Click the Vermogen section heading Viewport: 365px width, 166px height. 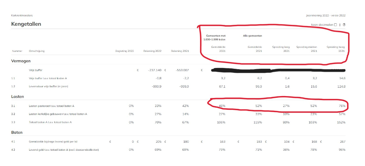tap(21, 61)
